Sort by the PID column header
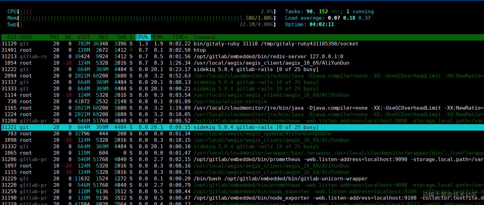 pos(12,37)
